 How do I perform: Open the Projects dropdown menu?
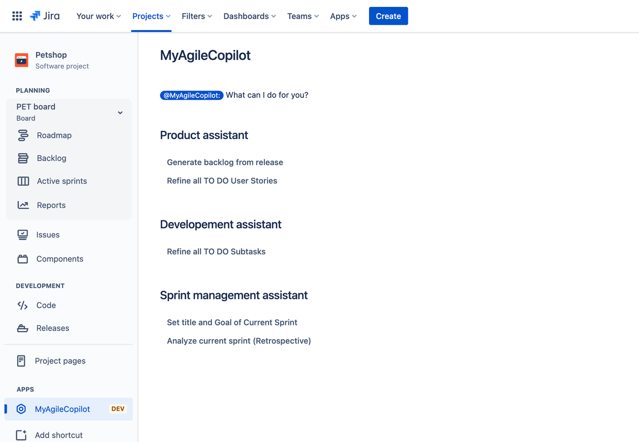[151, 16]
